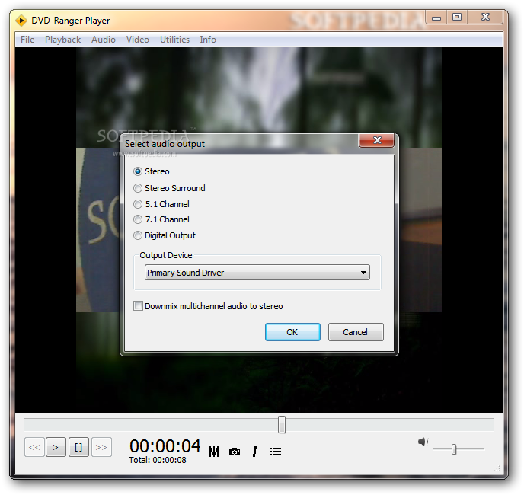Click the volume slider thumb

(x=454, y=449)
